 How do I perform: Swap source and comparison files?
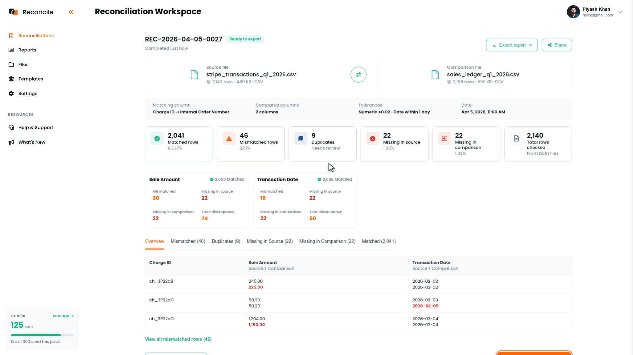[x=358, y=74]
